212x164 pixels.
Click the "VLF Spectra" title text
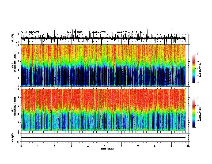coord(30,32)
